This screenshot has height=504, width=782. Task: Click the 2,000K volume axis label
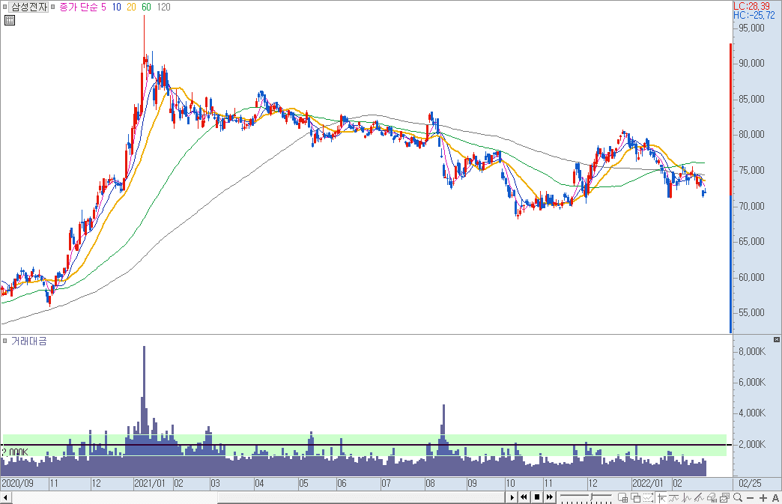click(752, 444)
